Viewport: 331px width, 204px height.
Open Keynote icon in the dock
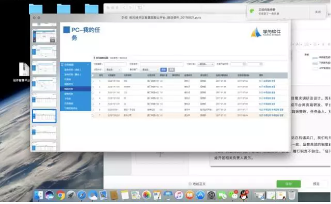coord(168,195)
